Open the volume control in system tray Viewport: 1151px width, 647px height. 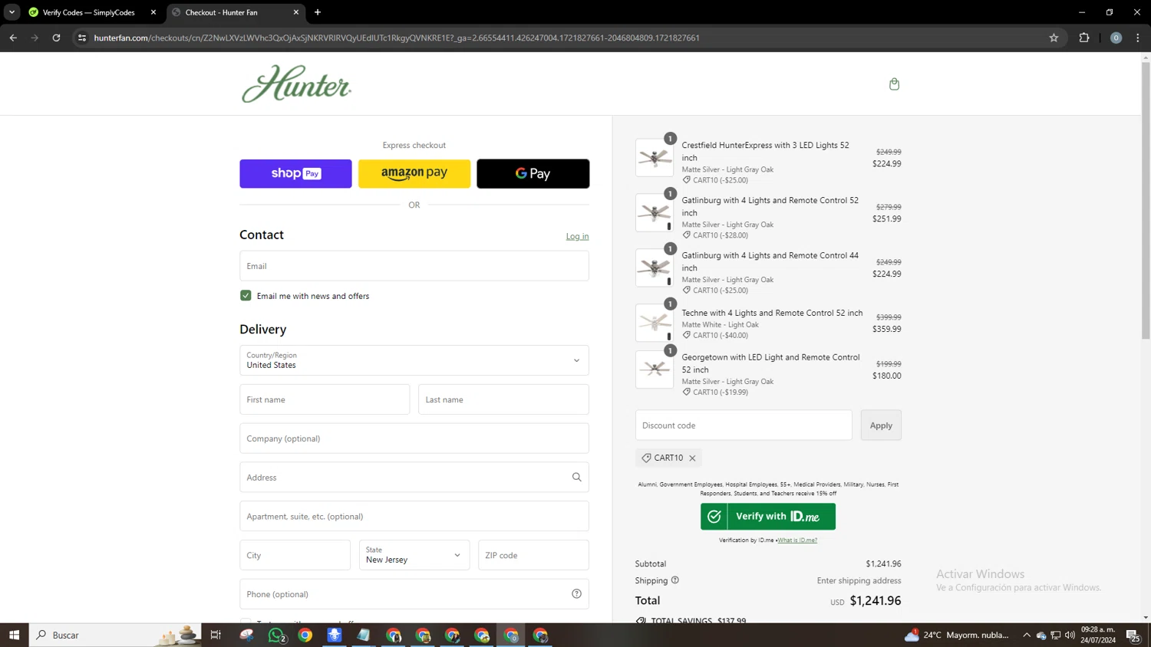point(1070,635)
